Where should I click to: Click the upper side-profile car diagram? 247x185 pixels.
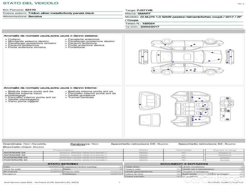[187, 44]
